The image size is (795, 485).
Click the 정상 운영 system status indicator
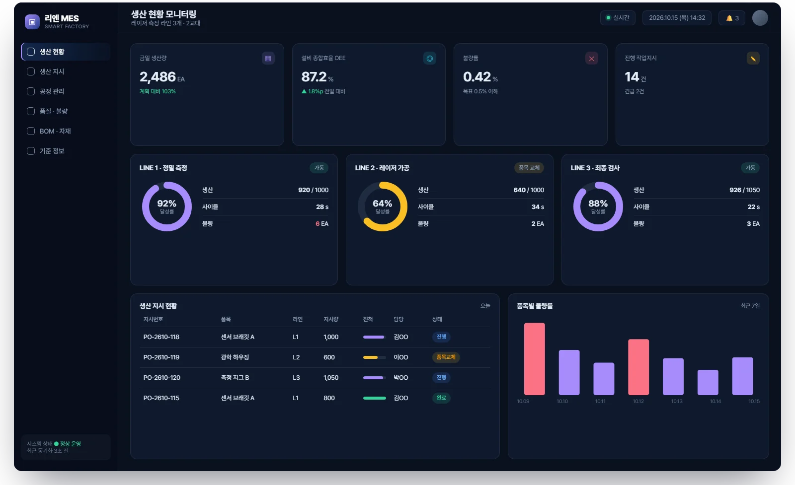click(68, 444)
